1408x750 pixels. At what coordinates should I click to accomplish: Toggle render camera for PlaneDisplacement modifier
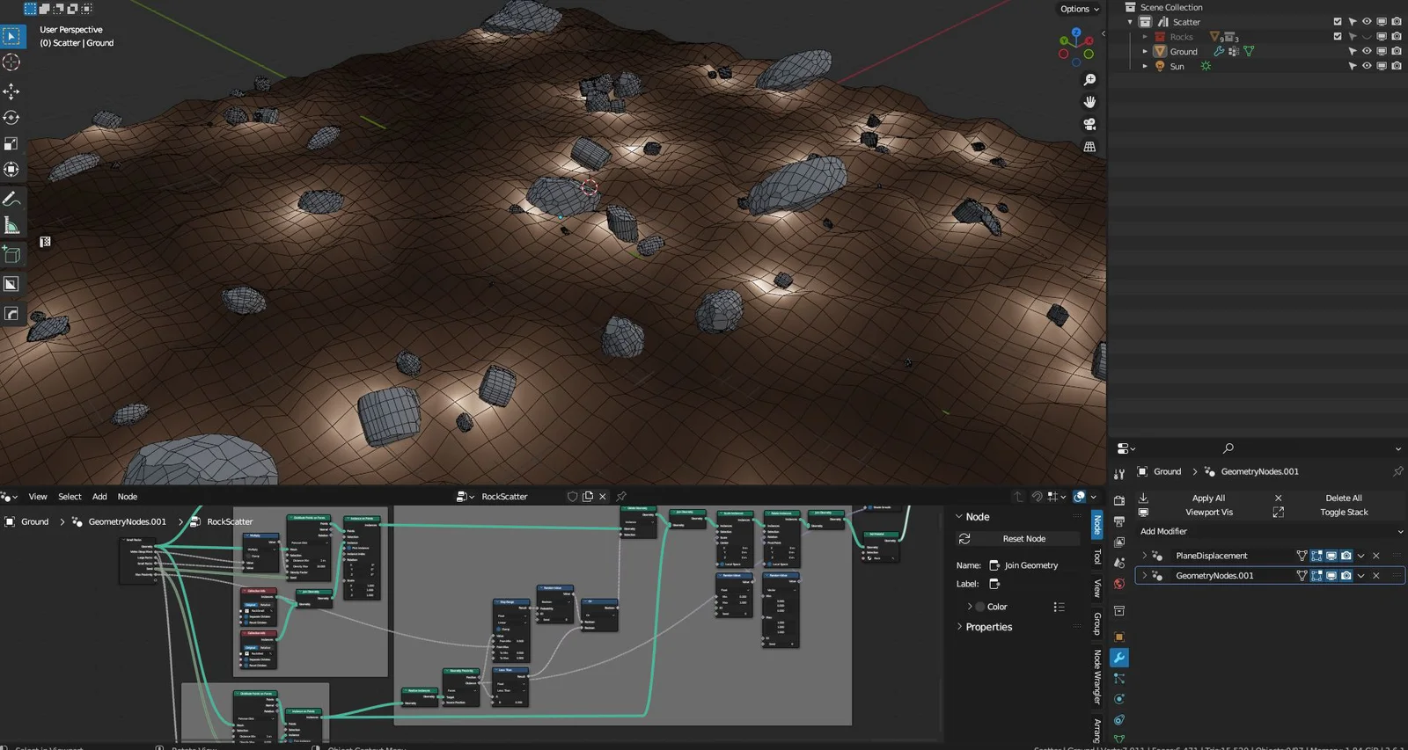(1346, 556)
